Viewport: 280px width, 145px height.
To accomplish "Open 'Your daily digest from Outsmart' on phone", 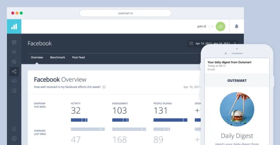I will click(229, 62).
